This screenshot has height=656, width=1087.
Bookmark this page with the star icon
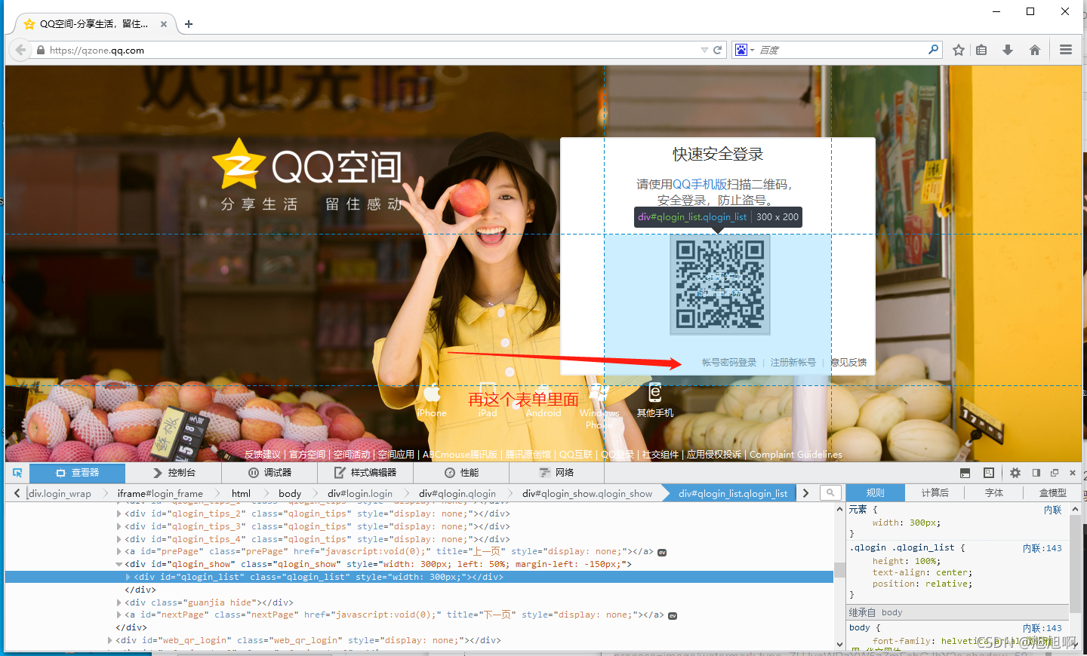[959, 50]
